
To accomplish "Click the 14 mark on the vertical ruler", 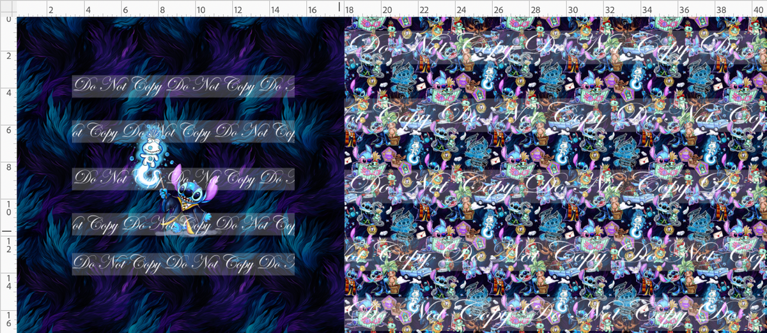I will [8, 281].
